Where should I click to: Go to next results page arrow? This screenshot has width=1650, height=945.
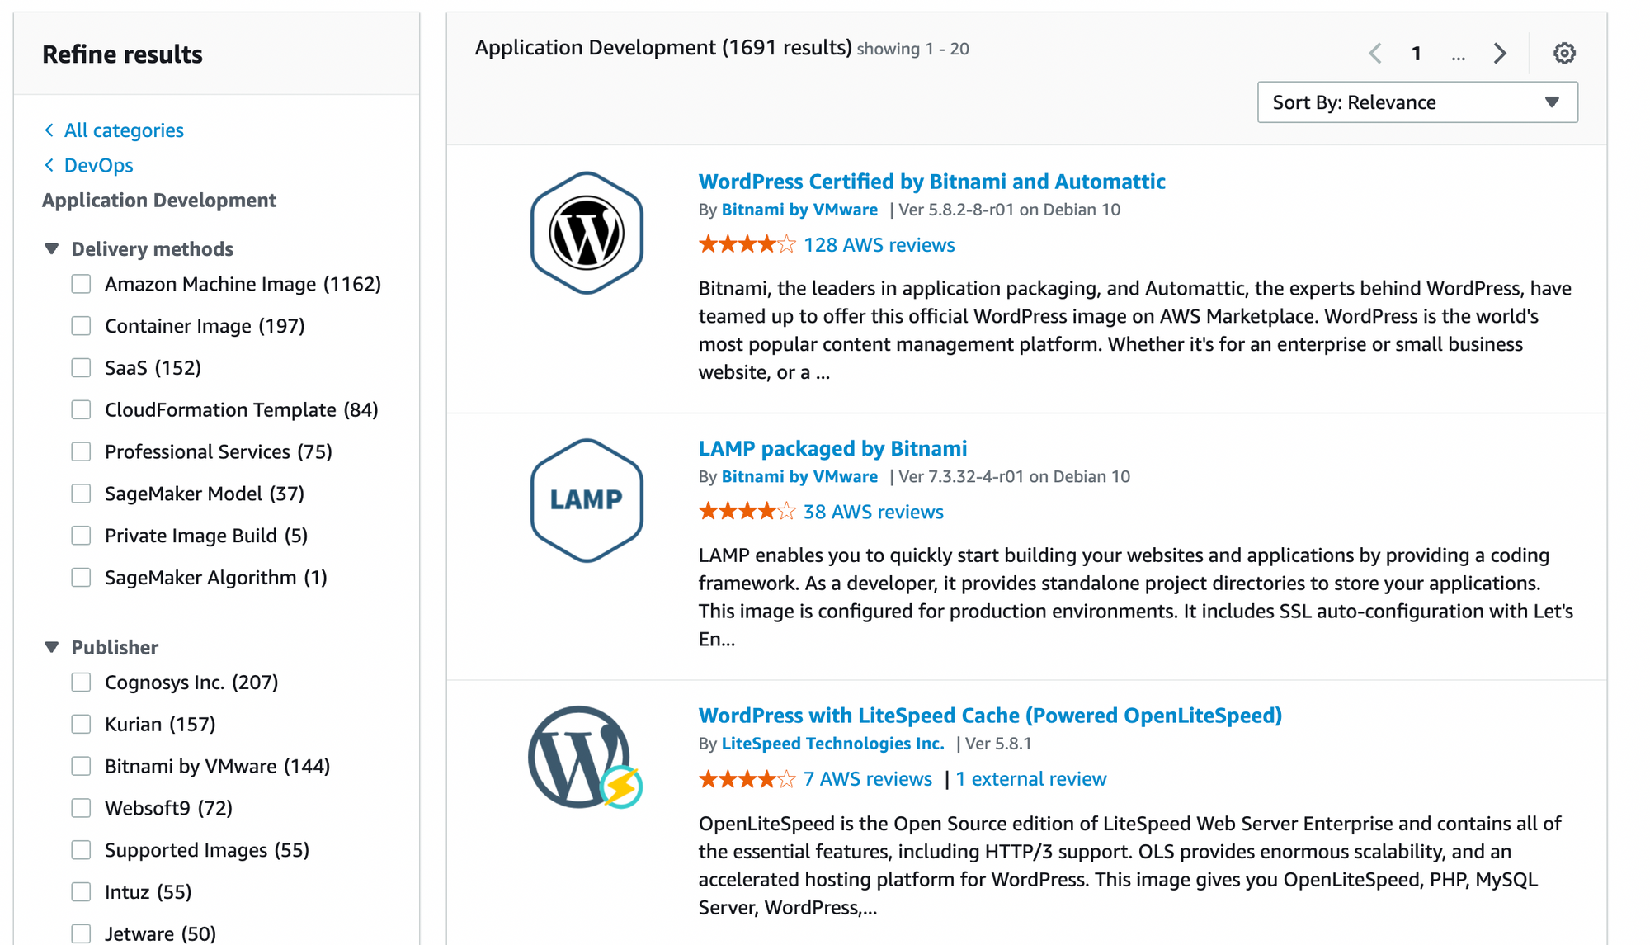pos(1500,54)
